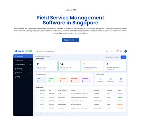Screen dimensions: 150x117
Task: Select the purple Completed status tile
Action: click(x=86, y=80)
